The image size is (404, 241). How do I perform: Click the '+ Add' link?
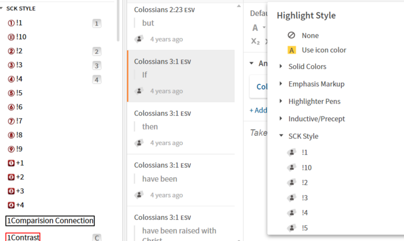pos(258,110)
